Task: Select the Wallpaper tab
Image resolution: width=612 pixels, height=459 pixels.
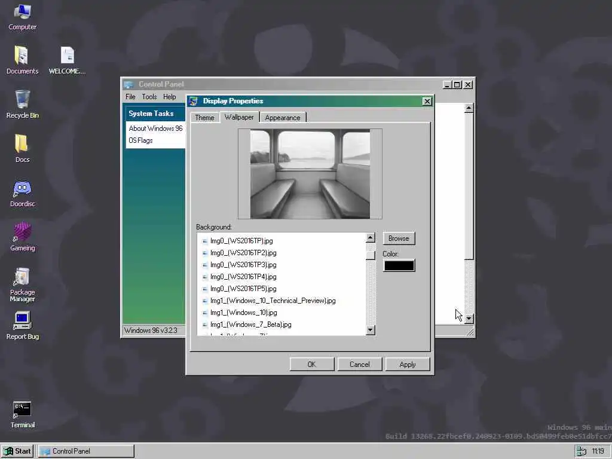Action: coord(239,117)
